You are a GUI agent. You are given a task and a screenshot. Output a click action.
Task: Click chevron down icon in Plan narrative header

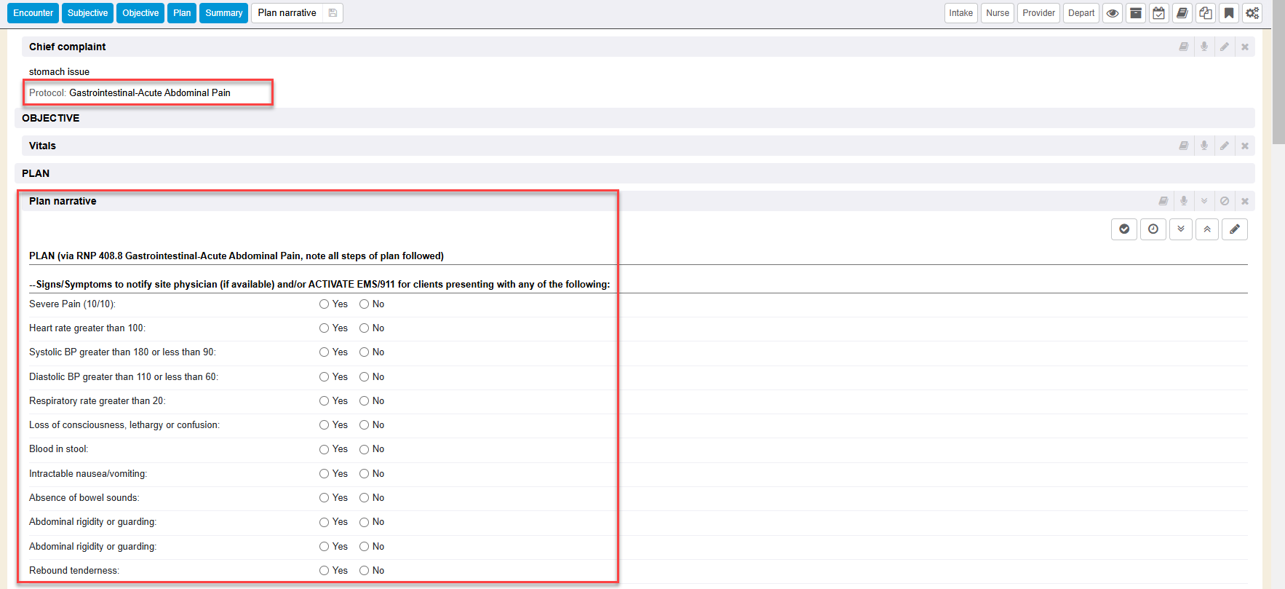coord(1204,201)
